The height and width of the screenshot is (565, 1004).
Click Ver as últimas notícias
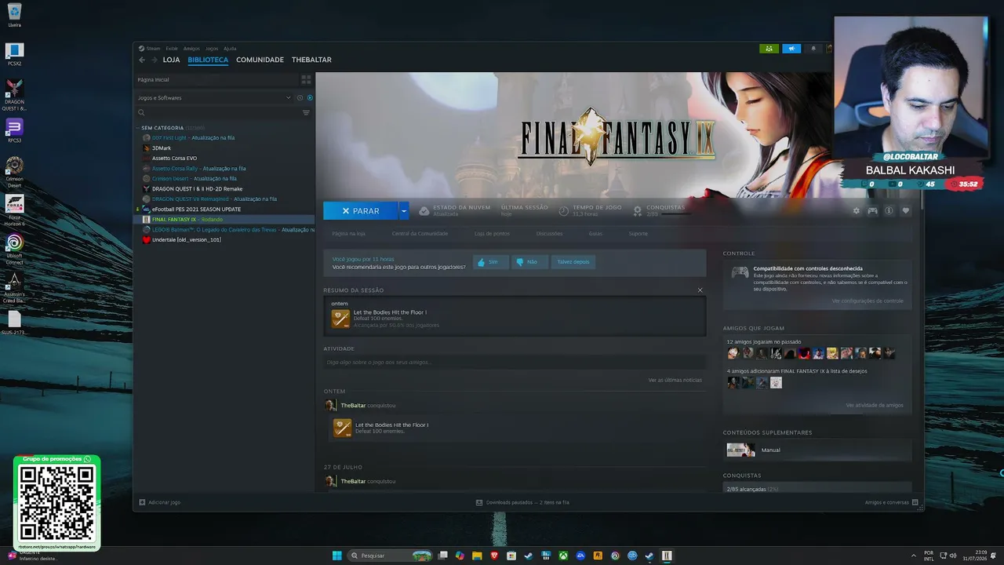tap(675, 380)
